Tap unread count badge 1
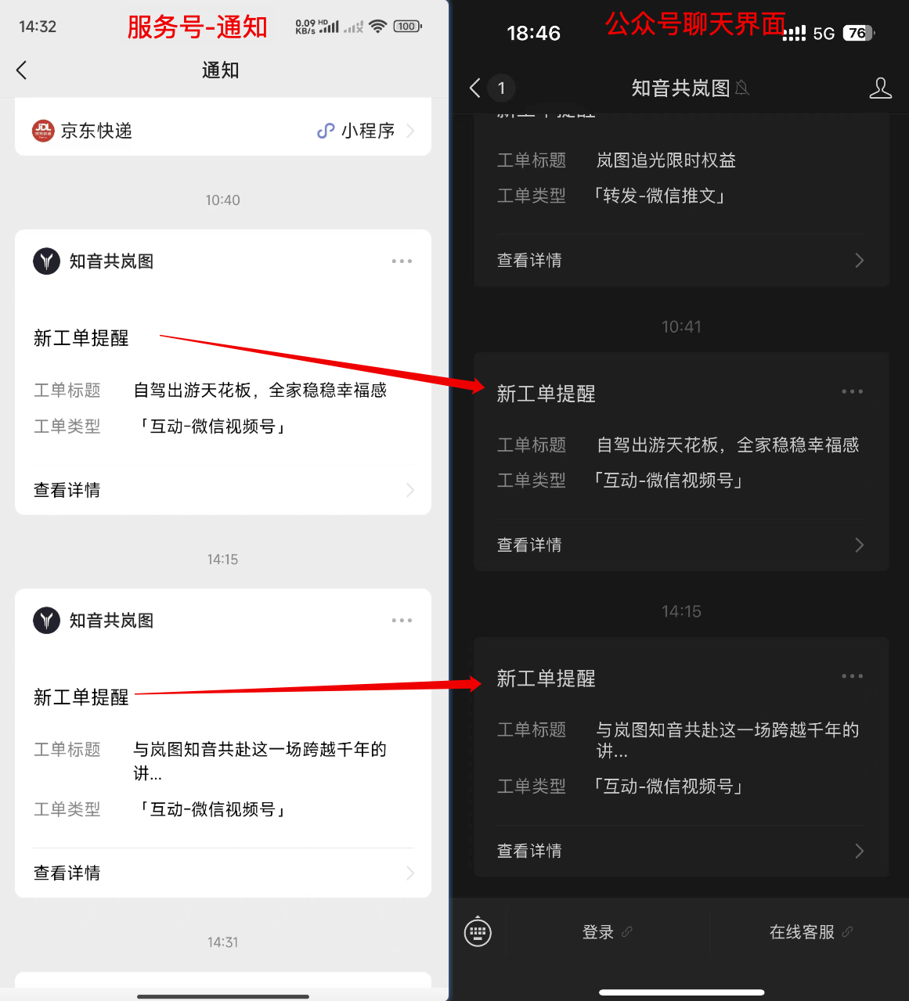 tap(501, 88)
